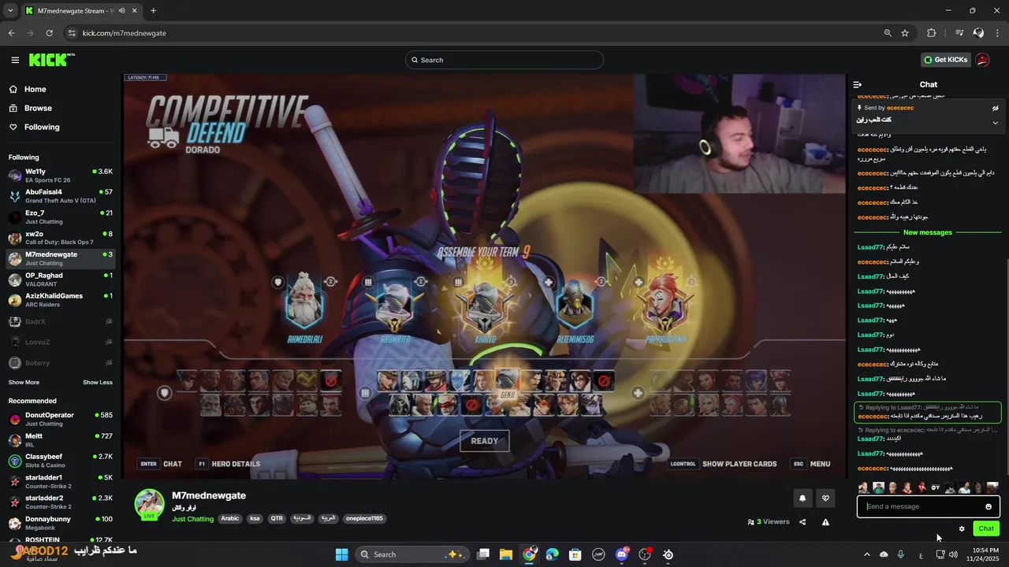
Task: Click the green Chat send button
Action: [986, 528]
